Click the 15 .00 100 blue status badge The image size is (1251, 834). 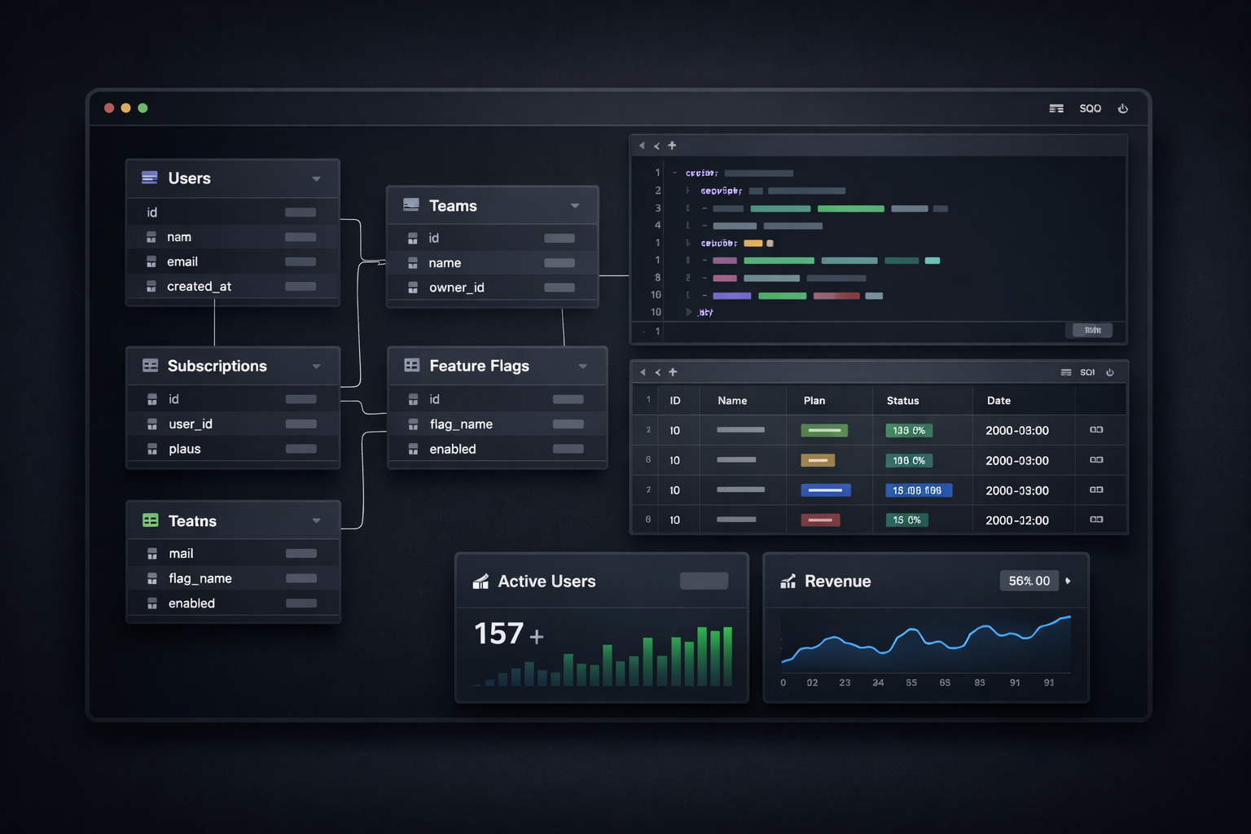[918, 490]
